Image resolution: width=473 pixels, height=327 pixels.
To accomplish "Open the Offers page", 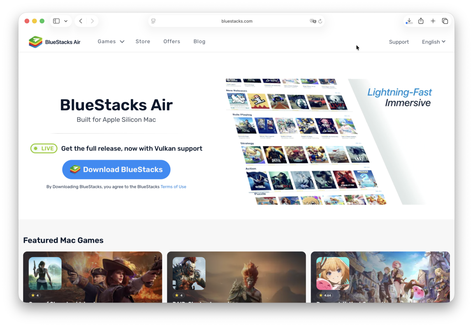I will coord(172,41).
